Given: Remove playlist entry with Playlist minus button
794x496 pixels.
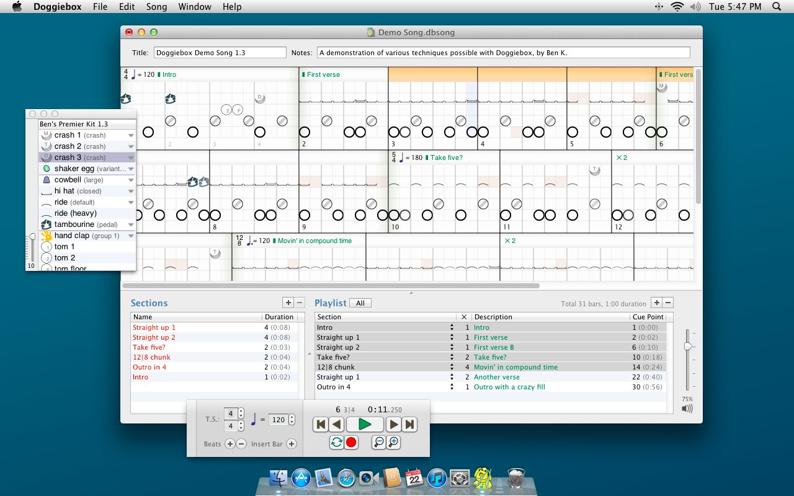Looking at the screenshot, I should tap(668, 303).
